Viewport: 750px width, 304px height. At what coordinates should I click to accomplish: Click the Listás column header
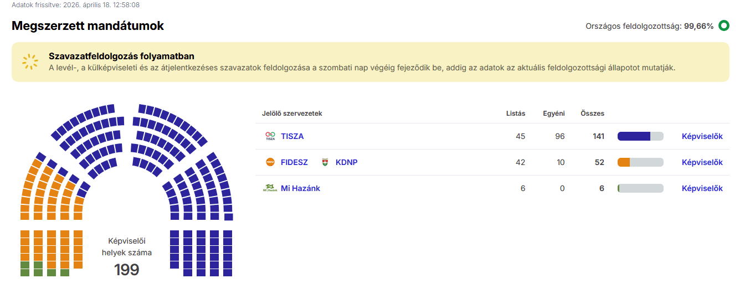coord(516,114)
